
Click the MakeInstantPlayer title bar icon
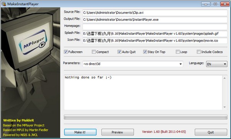(x=4, y=4)
